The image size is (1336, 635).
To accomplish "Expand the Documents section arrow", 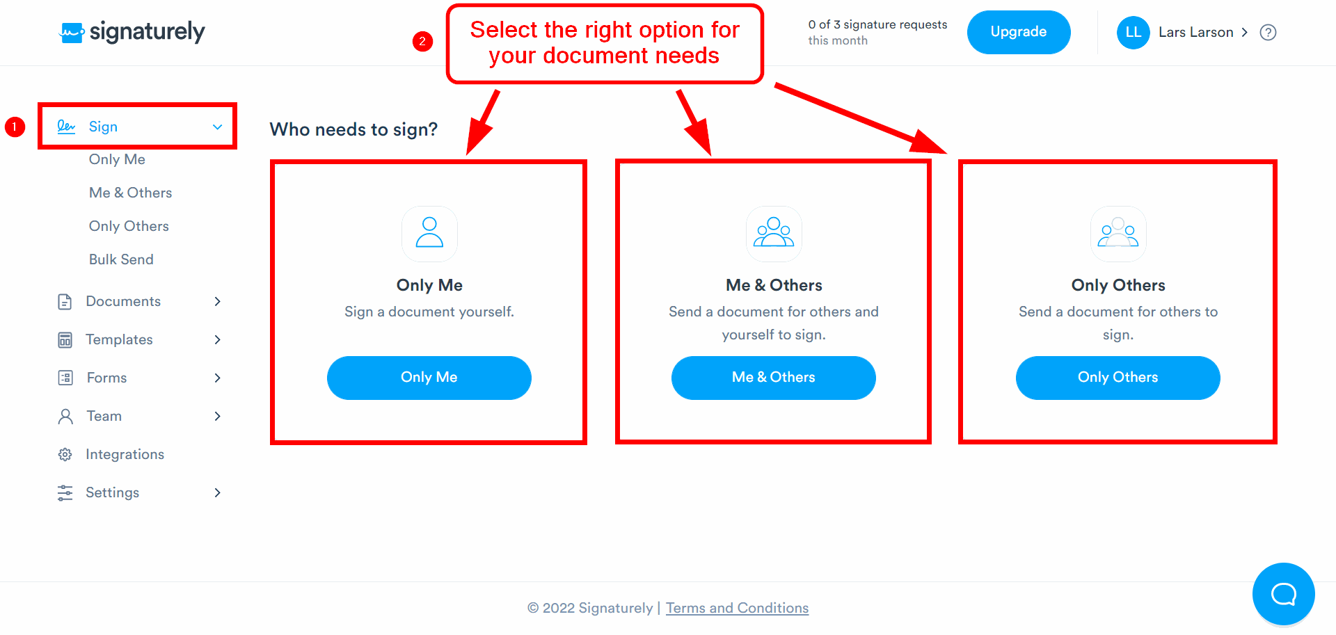I will (218, 301).
